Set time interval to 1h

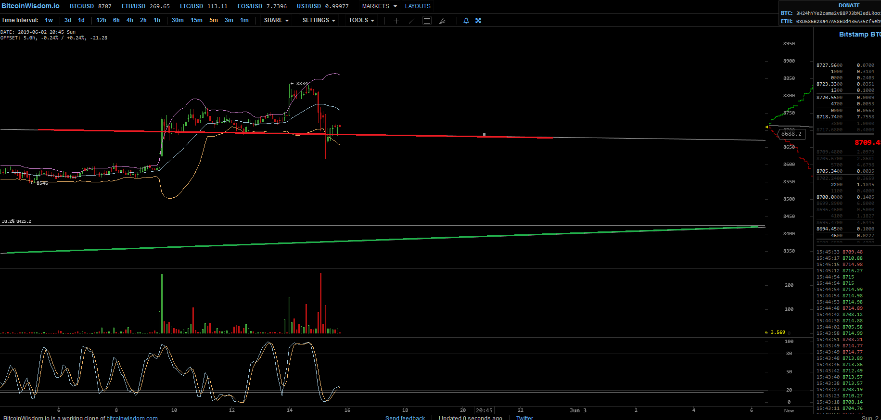(x=157, y=20)
